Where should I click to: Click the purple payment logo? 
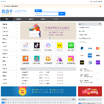coord(98,62)
